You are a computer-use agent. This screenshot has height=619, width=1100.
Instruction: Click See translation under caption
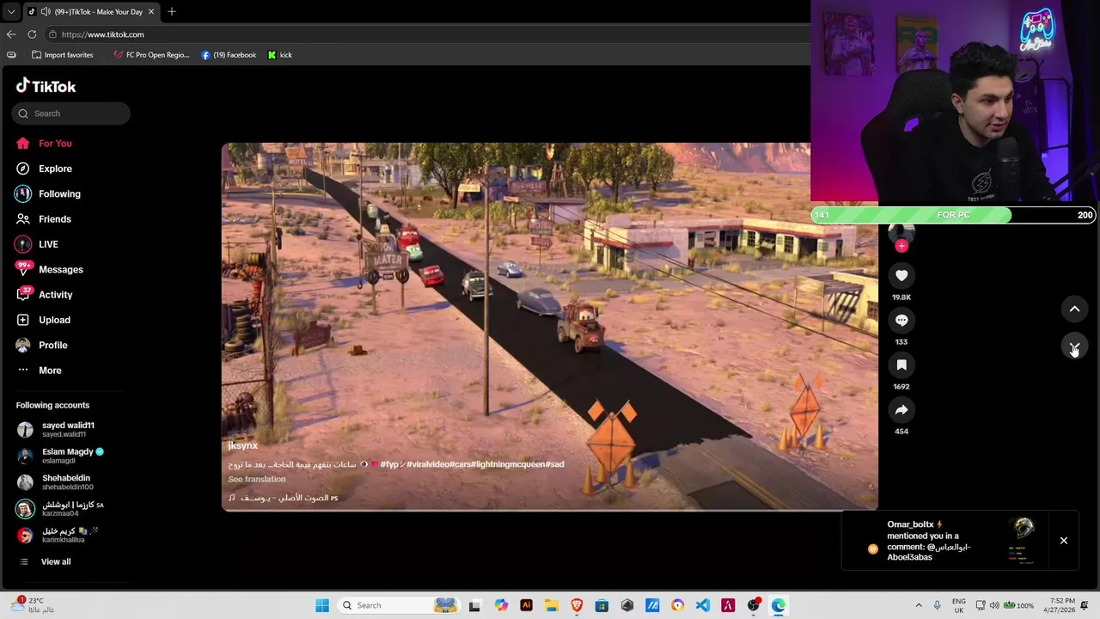(x=257, y=479)
